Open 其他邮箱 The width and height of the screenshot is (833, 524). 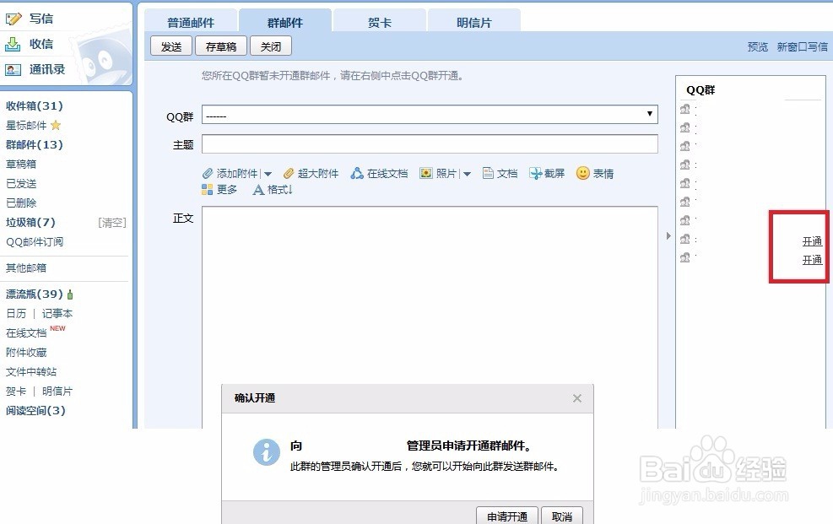[x=26, y=267]
